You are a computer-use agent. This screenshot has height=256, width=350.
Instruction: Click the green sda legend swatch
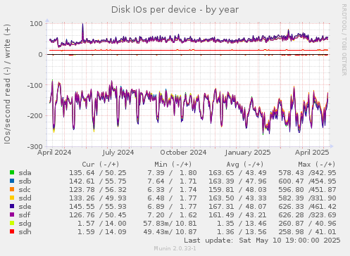pyautogui.click(x=12, y=172)
